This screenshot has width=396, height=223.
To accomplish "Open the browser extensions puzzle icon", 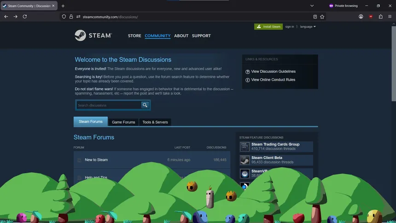I will click(380, 17).
